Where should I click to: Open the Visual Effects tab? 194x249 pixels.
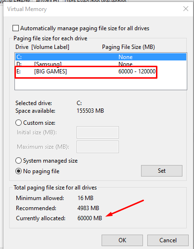point(15,1)
